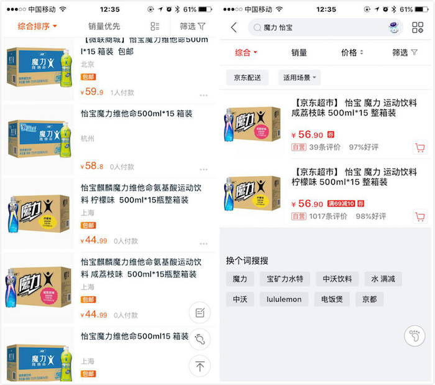The height and width of the screenshot is (385, 435).
Task: Add 柠檬味 drink to cart
Action: [420, 216]
